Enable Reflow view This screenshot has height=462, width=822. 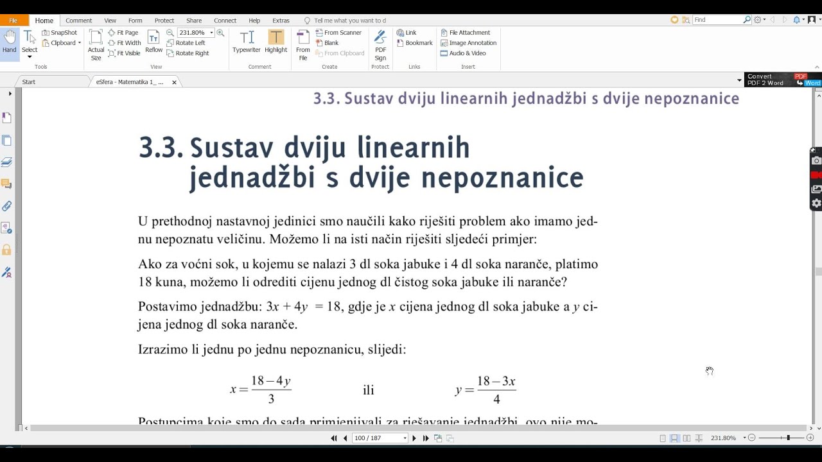[x=153, y=42]
